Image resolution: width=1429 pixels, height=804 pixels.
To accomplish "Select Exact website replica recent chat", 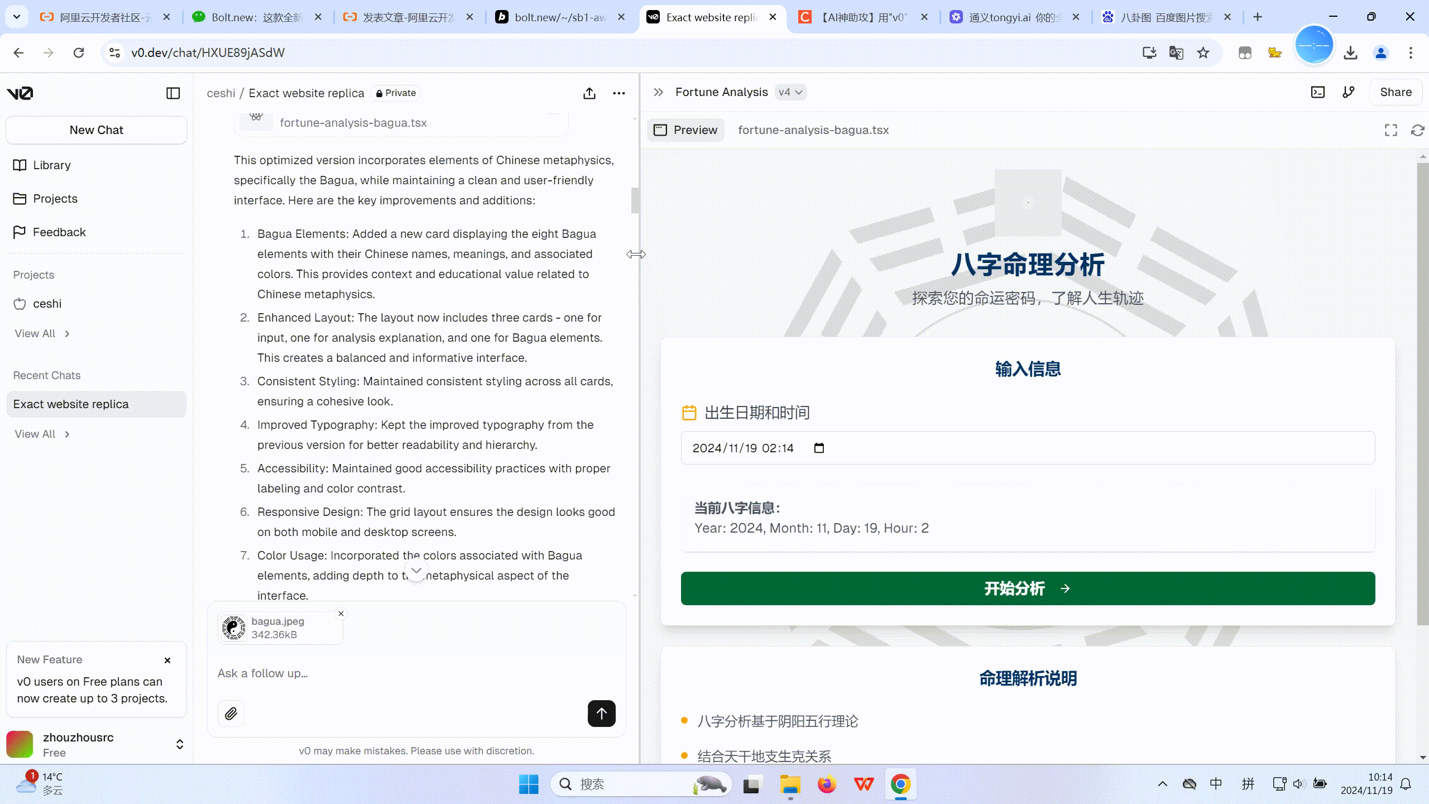I will click(96, 404).
